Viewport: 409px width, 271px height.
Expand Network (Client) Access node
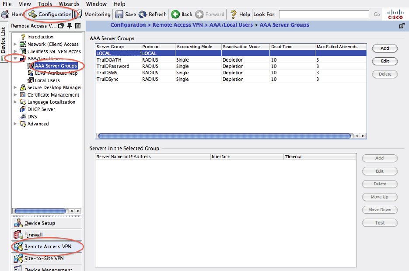pos(16,44)
